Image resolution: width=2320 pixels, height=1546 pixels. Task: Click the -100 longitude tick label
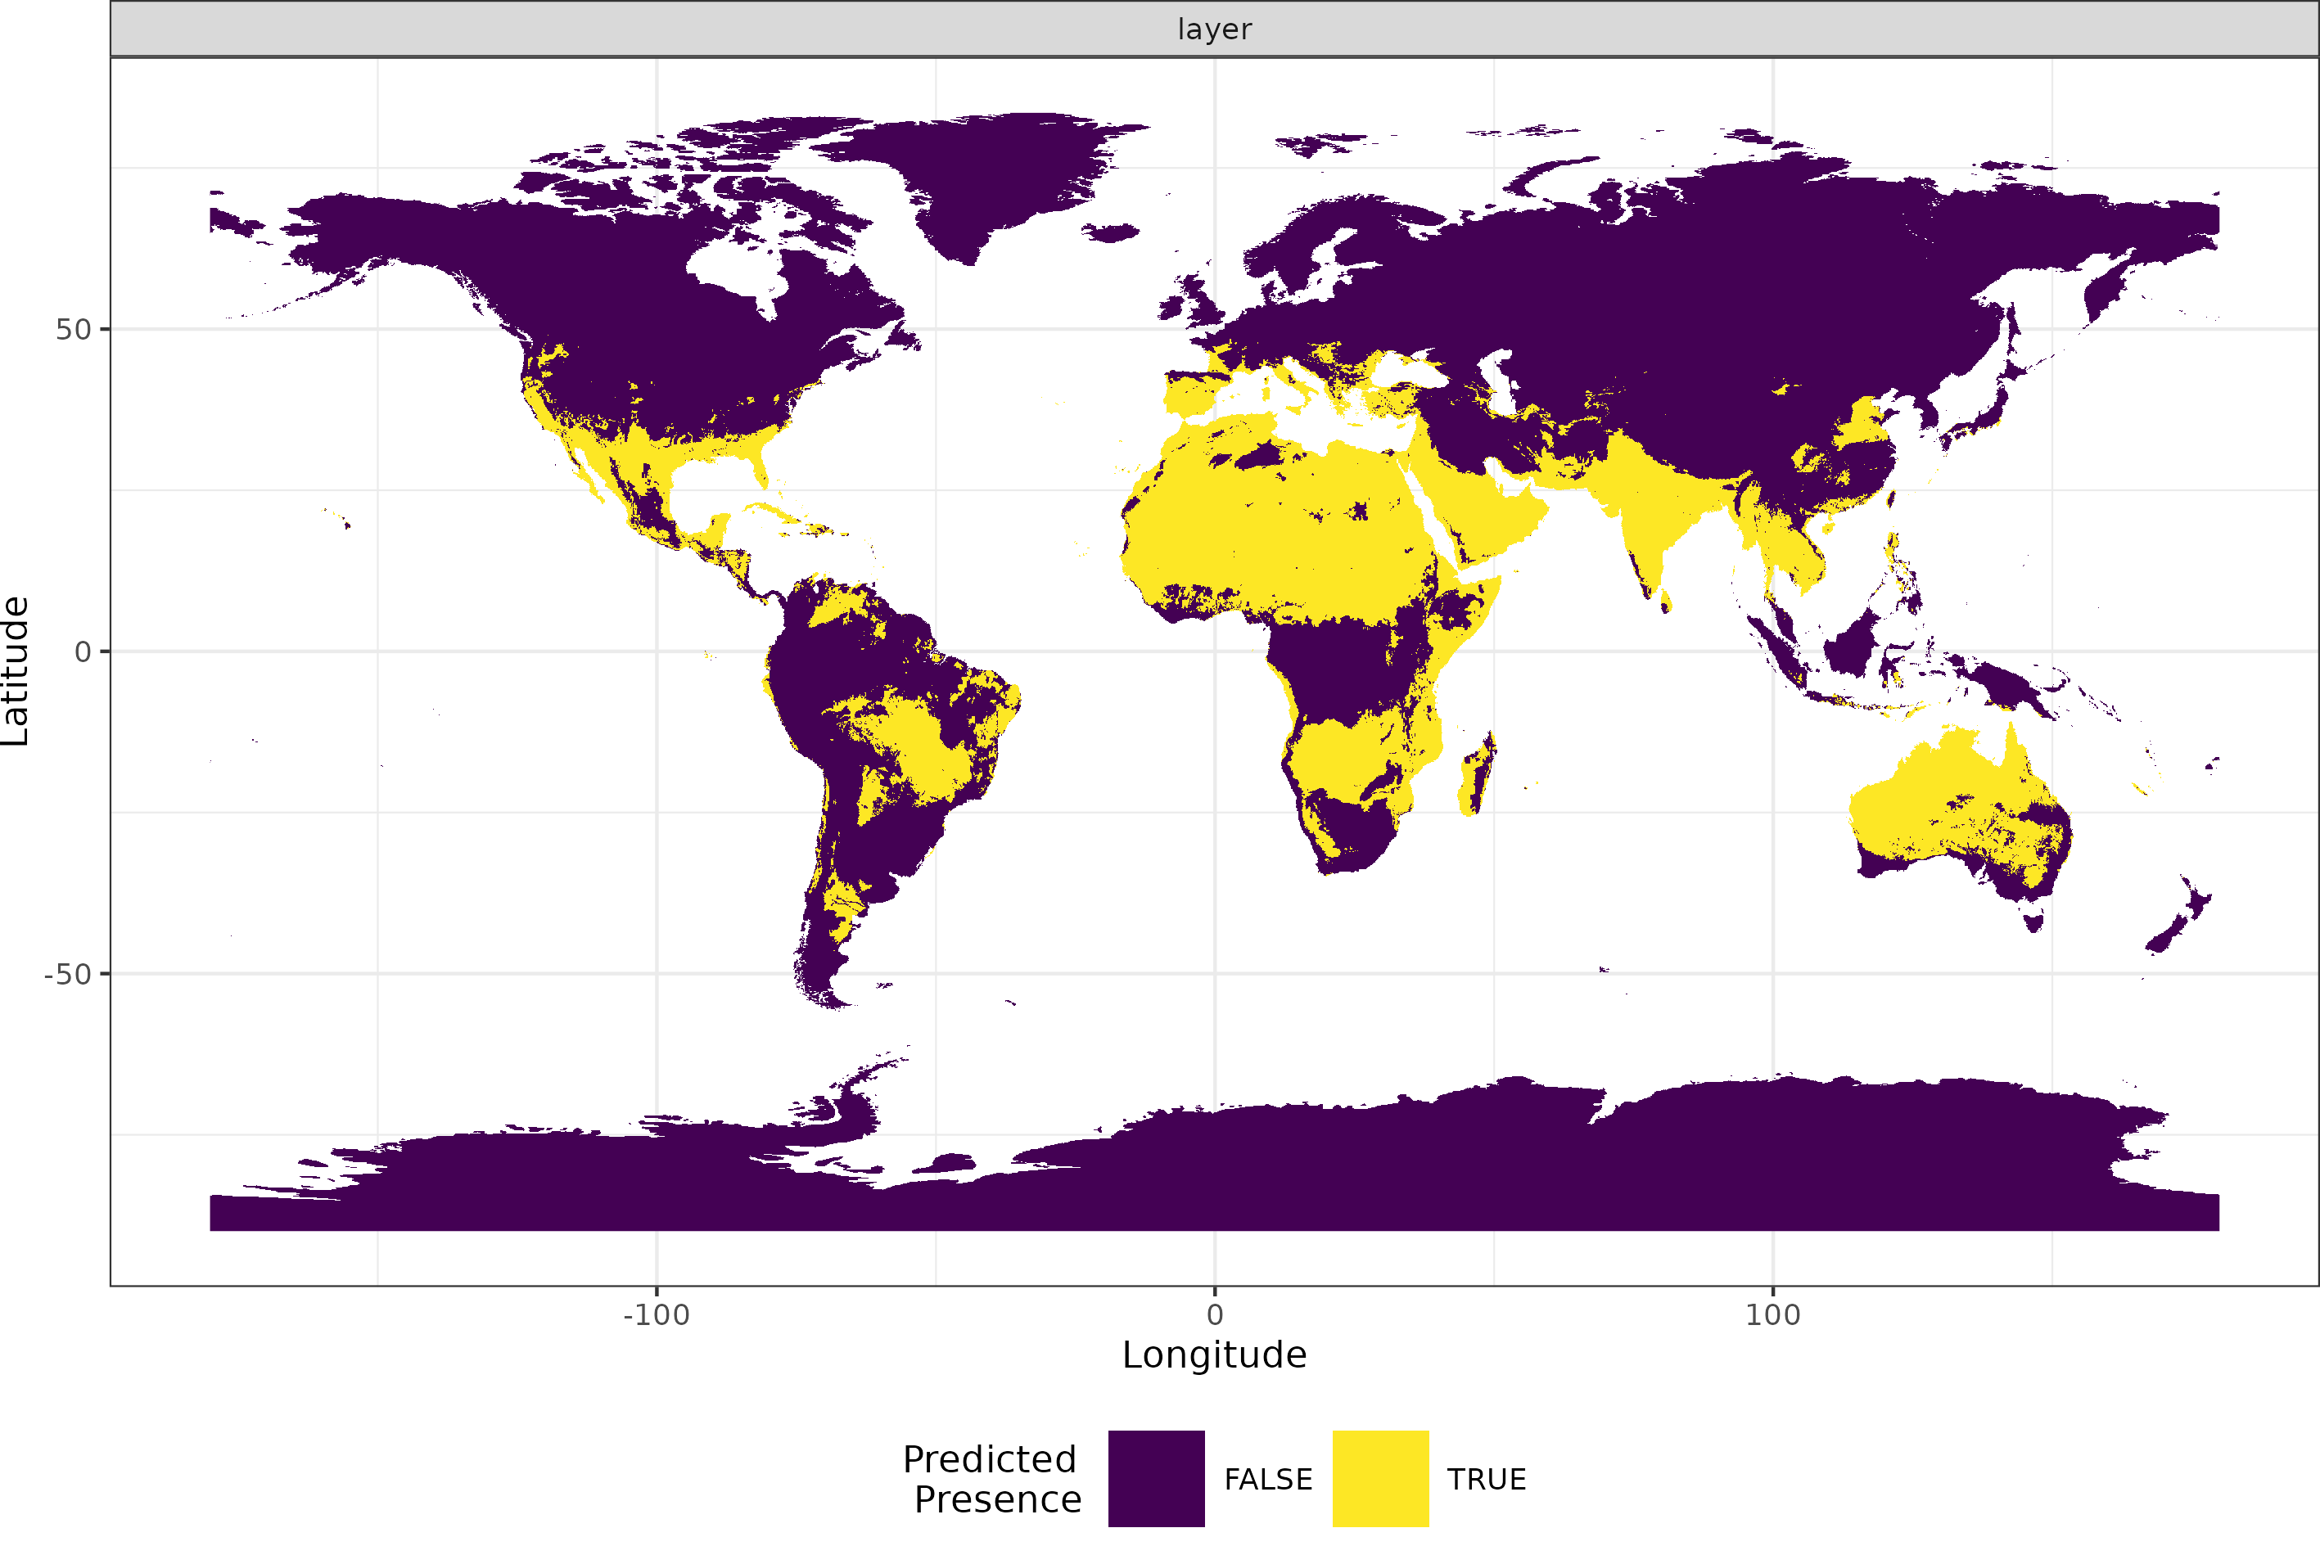point(656,1314)
